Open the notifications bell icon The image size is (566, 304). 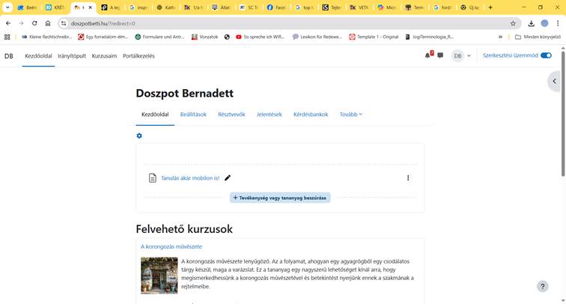click(428, 55)
